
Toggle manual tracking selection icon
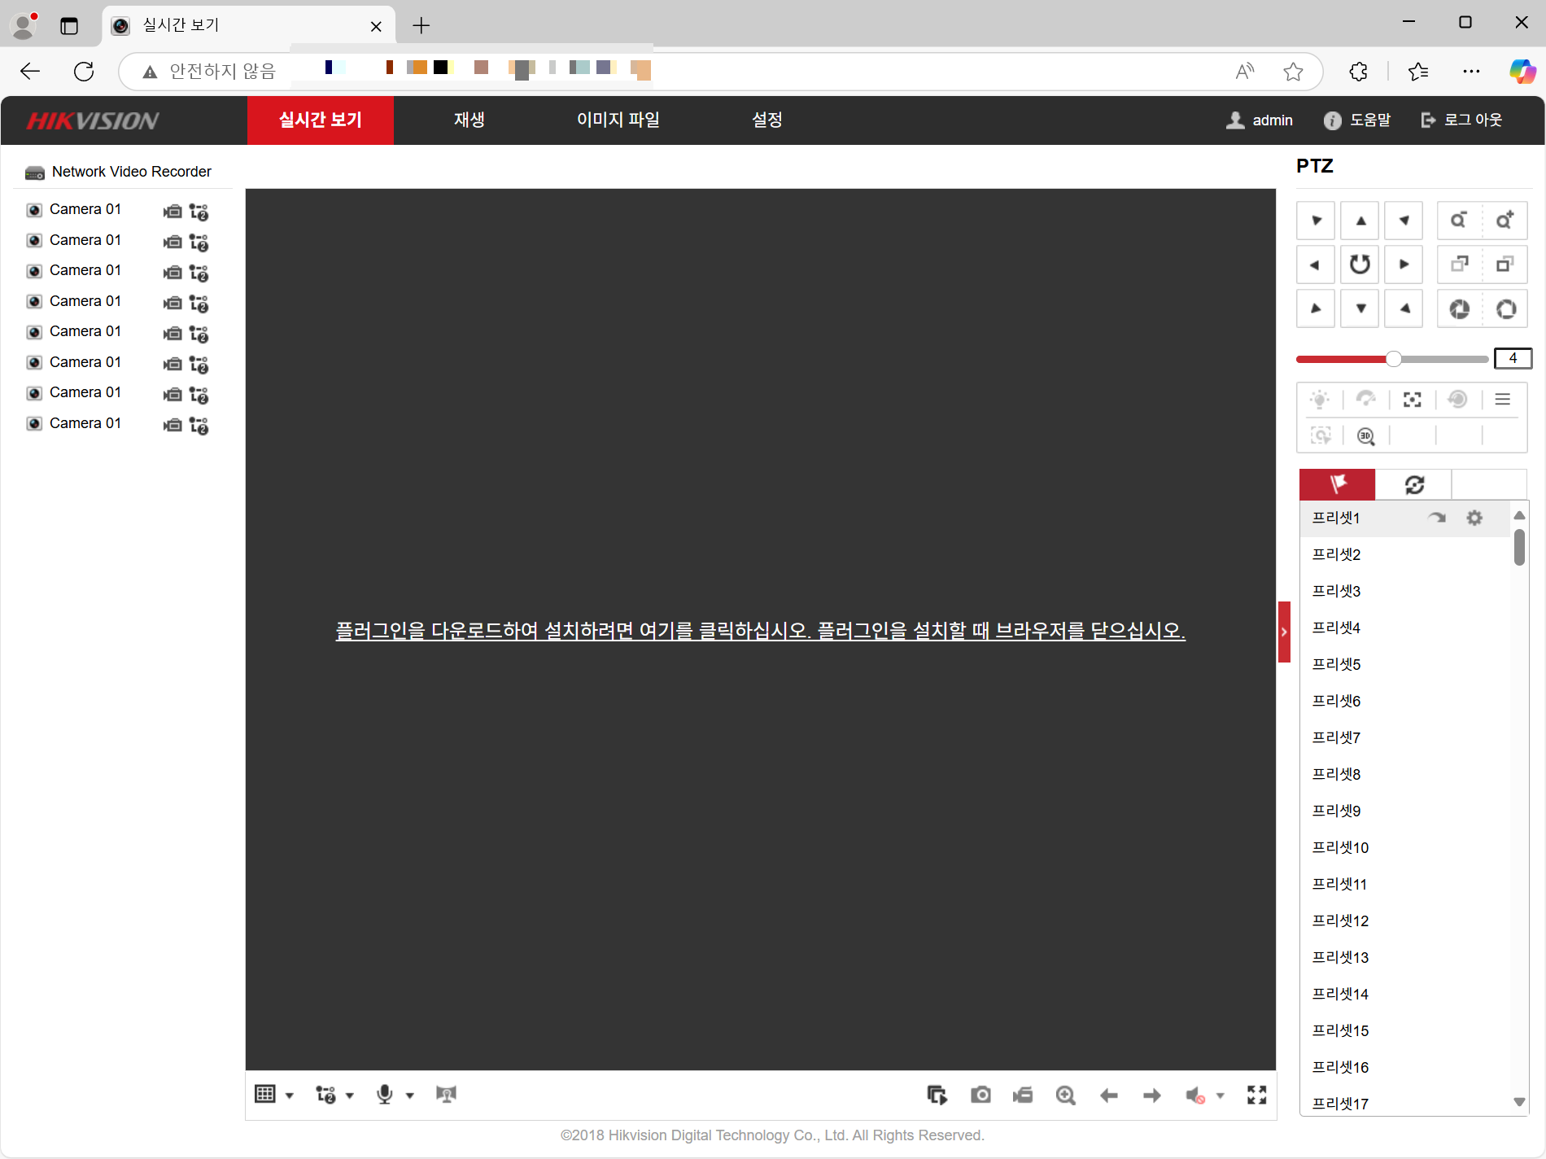[x=1321, y=436]
